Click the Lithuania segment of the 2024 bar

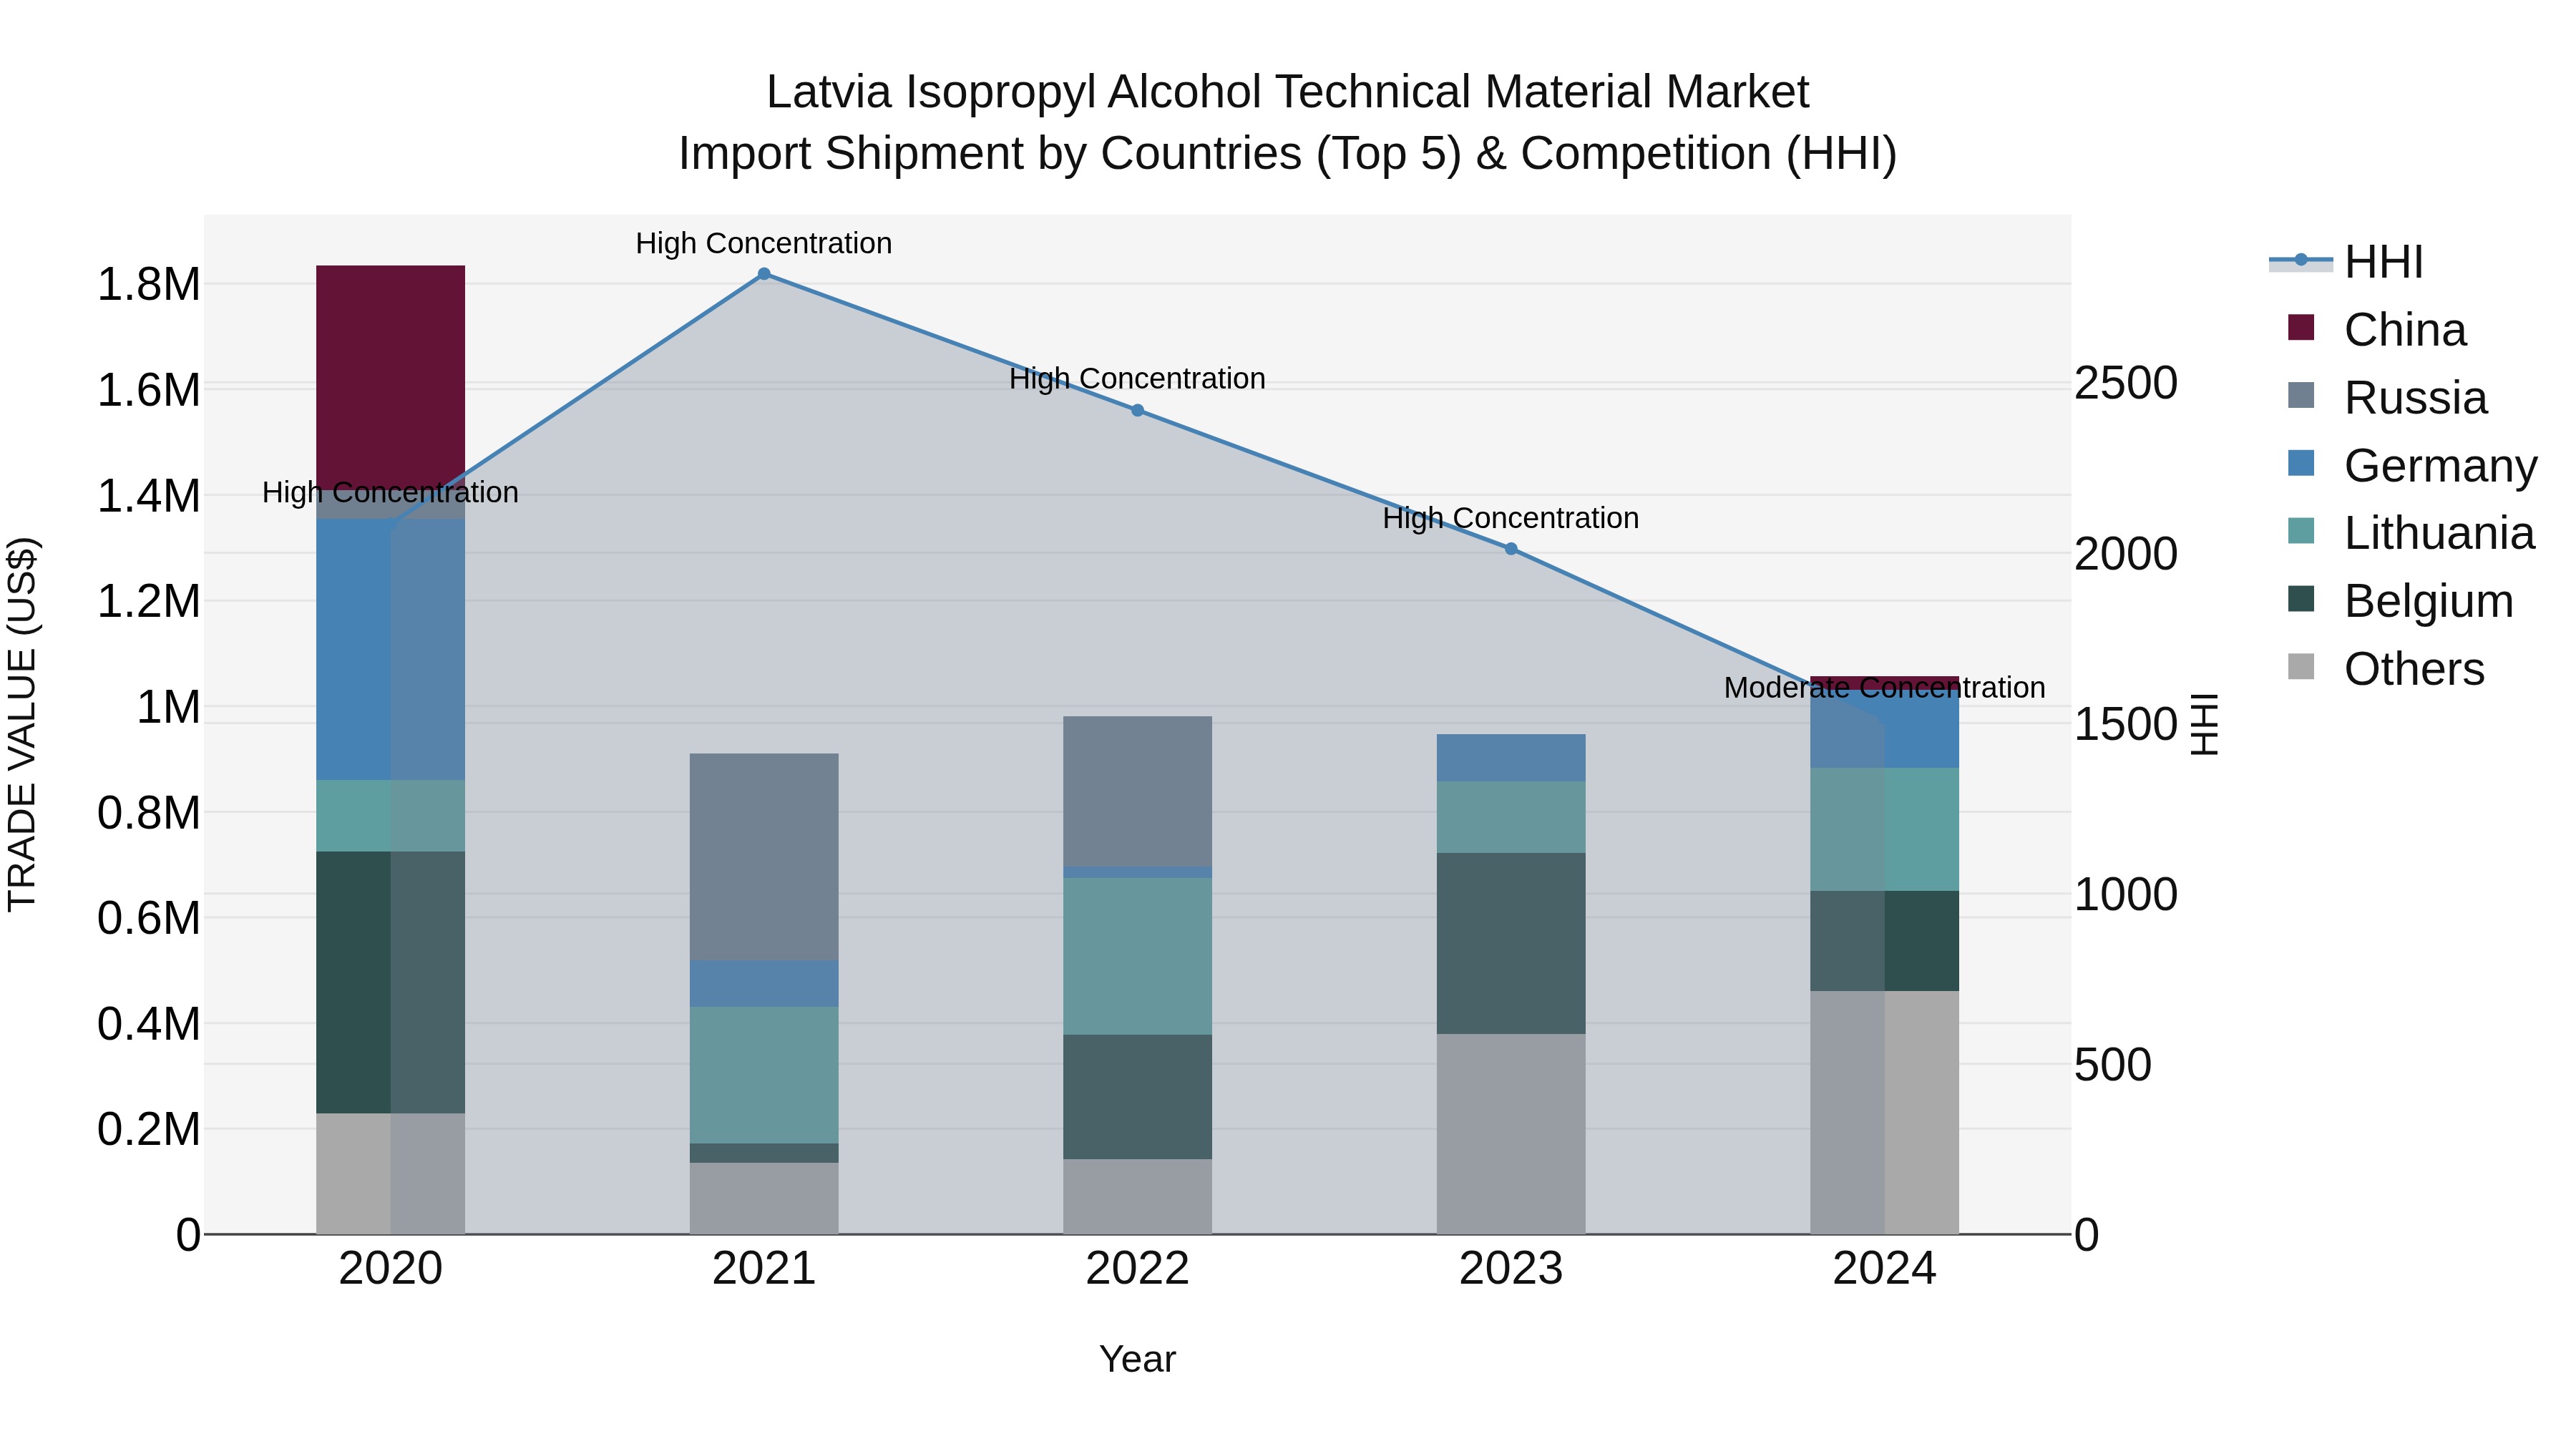[1885, 830]
